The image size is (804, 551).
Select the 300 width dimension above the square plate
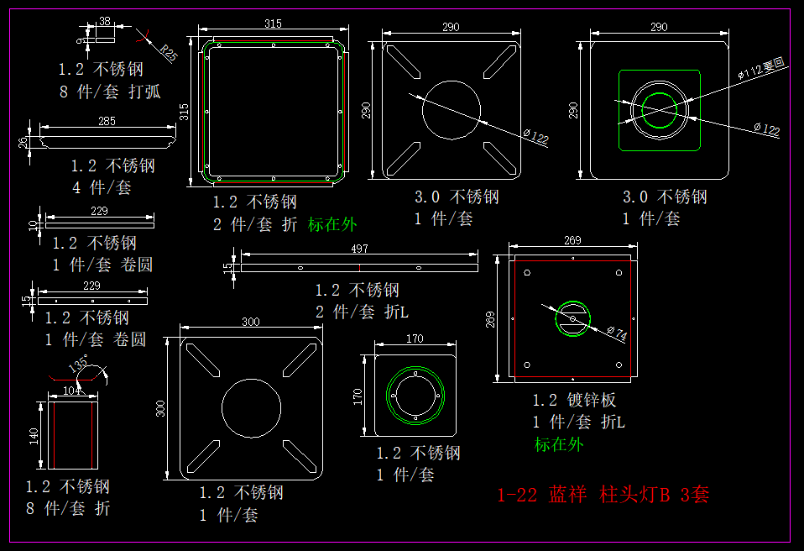[250, 323]
